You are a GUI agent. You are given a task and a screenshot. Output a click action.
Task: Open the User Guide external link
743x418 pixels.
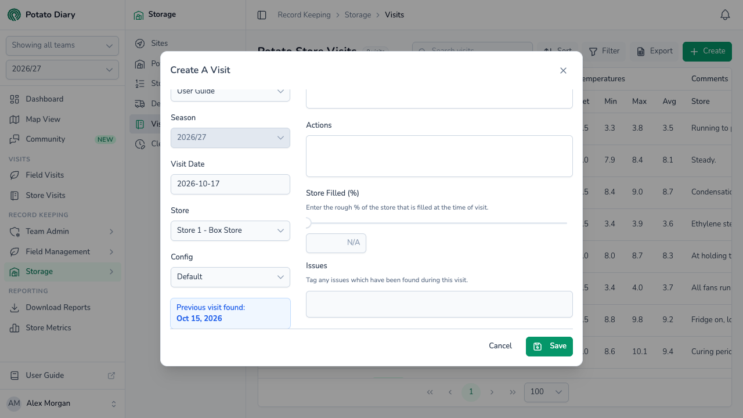[x=63, y=376]
